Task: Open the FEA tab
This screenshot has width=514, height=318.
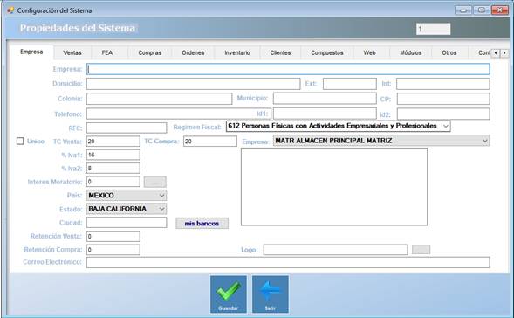Action: 107,52
